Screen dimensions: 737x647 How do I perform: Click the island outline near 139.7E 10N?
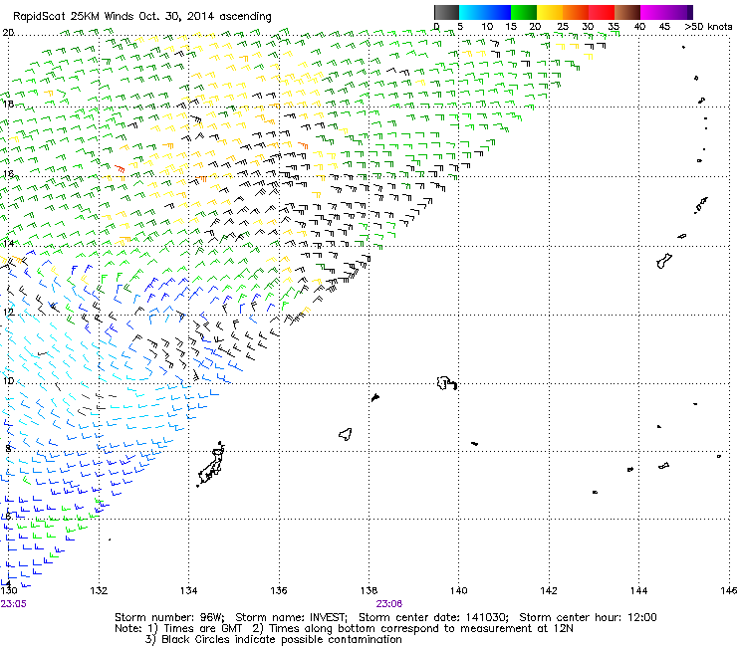tap(447, 383)
